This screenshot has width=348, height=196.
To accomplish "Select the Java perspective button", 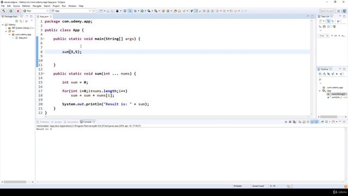I will [x=344, y=11].
